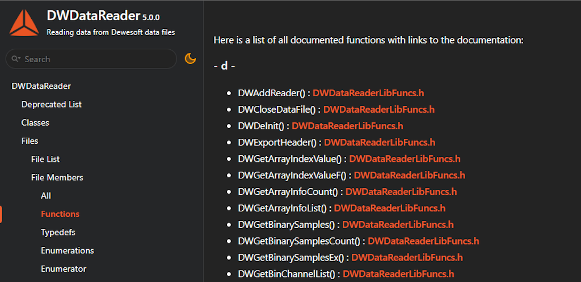The height and width of the screenshot is (282, 581).
Task: Click the DWCloseDataFile() function name
Action: pyautogui.click(x=277, y=109)
